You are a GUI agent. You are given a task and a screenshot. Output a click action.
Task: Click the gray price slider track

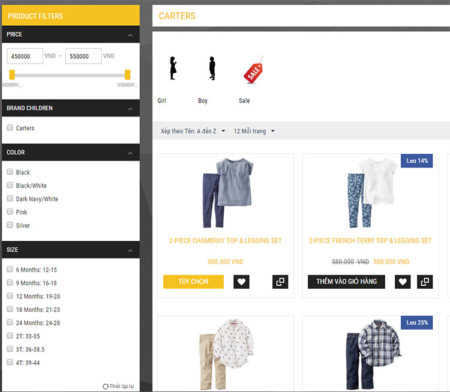pos(70,75)
